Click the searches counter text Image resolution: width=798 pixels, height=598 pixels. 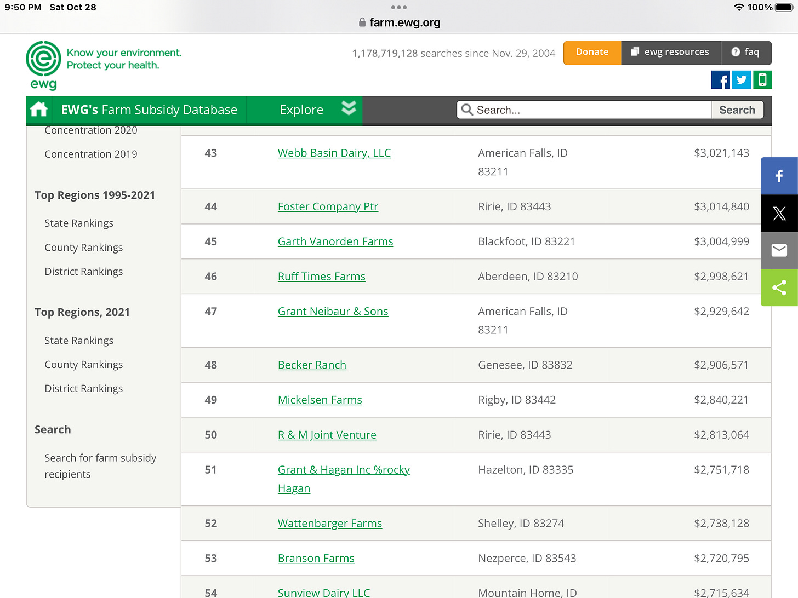[x=453, y=54]
